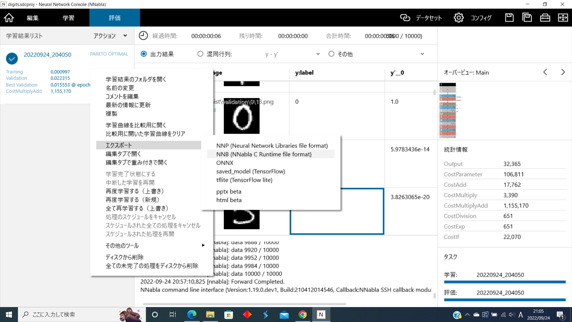The image size is (572, 322).
Task: Click the Save floppy disk icon
Action: pyautogui.click(x=509, y=18)
